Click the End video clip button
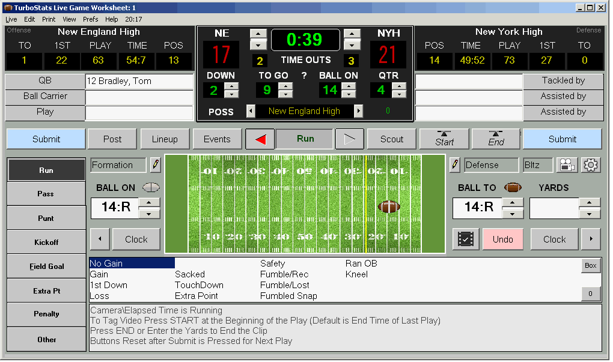This screenshot has width=613, height=362. tap(496, 139)
